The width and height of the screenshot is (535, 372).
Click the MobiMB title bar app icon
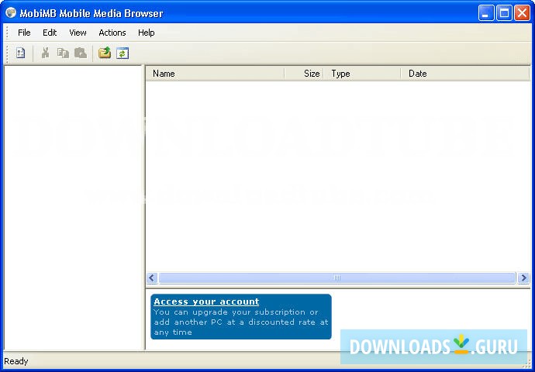(x=11, y=12)
